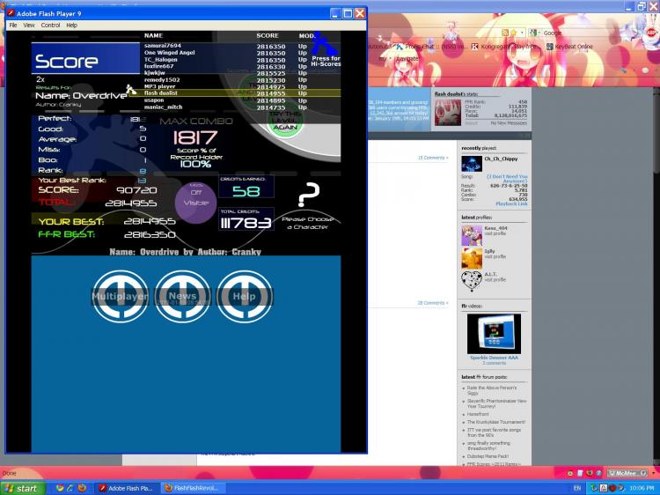660x495 pixels.
Task: Open the song link under Ch_Ch_Chippy
Action: click(507, 179)
